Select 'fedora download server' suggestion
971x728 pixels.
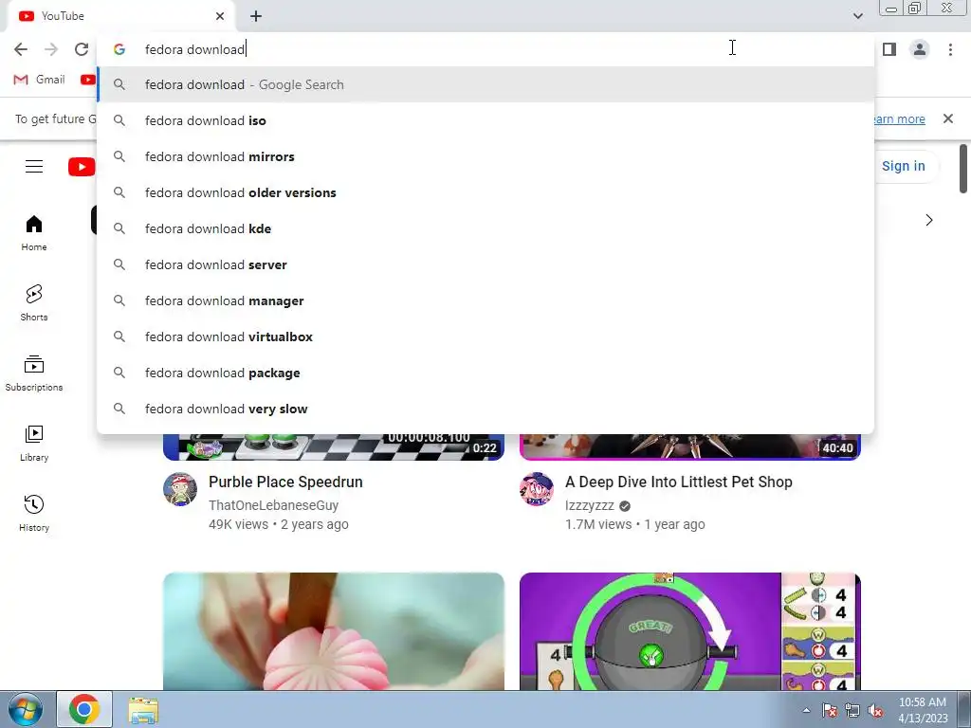(x=485, y=264)
